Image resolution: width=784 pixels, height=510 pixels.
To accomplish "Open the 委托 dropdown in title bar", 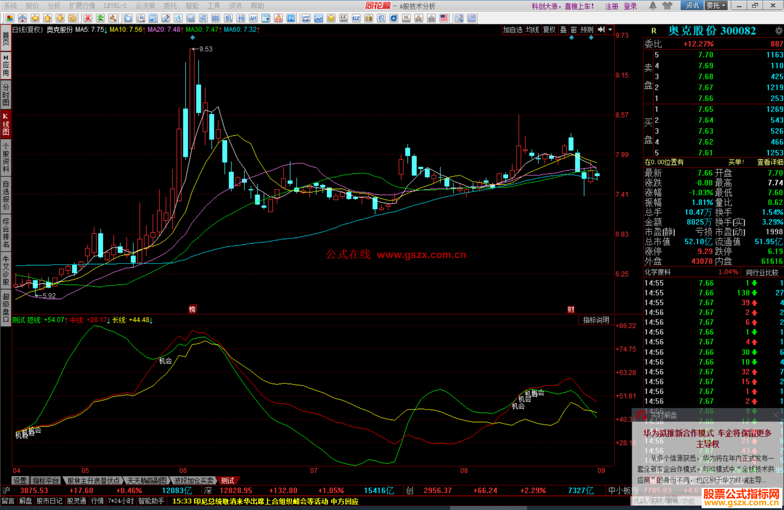I will point(716,5).
